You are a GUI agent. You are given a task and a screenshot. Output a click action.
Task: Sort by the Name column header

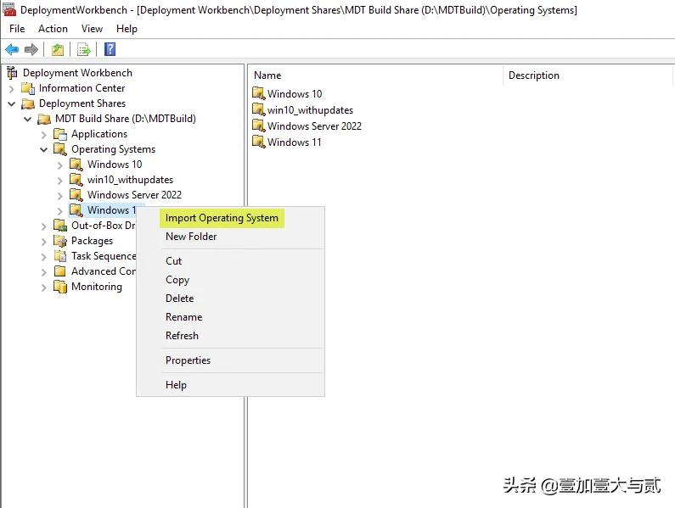pyautogui.click(x=375, y=75)
